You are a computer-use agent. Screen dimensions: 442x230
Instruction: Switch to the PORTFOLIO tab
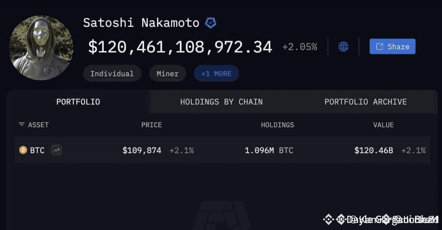(78, 102)
